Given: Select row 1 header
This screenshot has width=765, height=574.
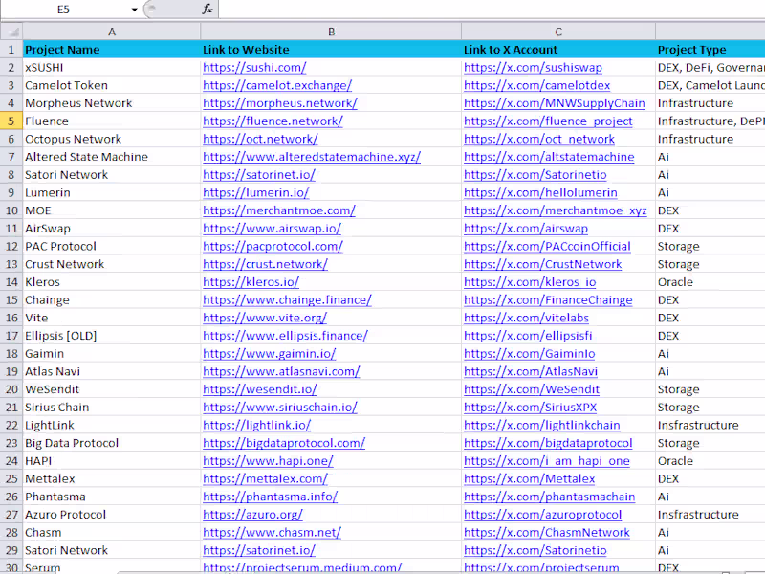Looking at the screenshot, I should tap(11, 50).
